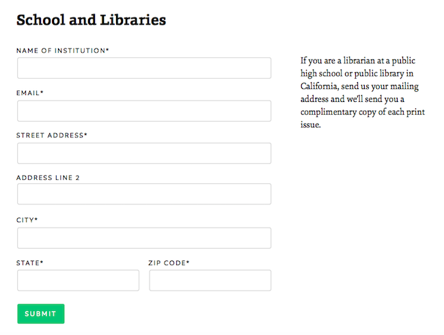Image resolution: width=444 pixels, height=335 pixels.
Task: Focus the Email text box
Action: (144, 111)
